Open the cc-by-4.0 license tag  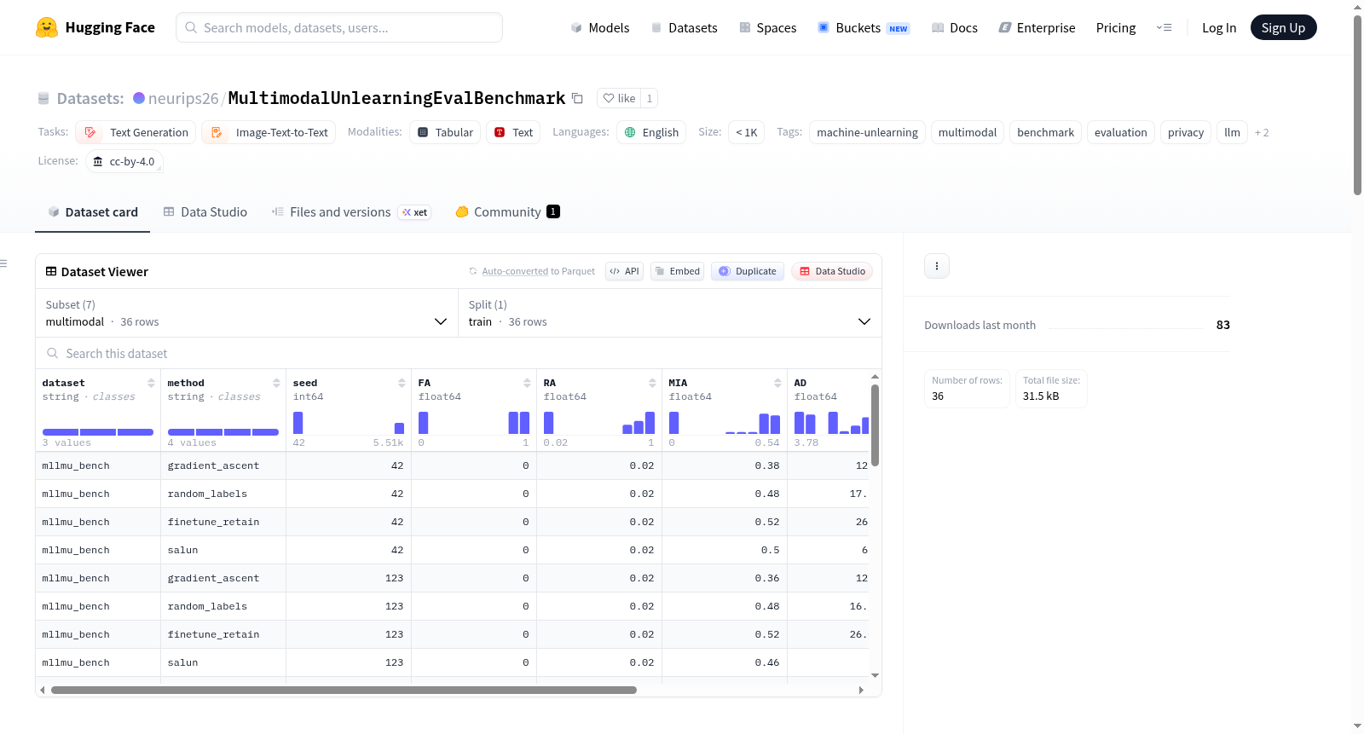(x=124, y=161)
